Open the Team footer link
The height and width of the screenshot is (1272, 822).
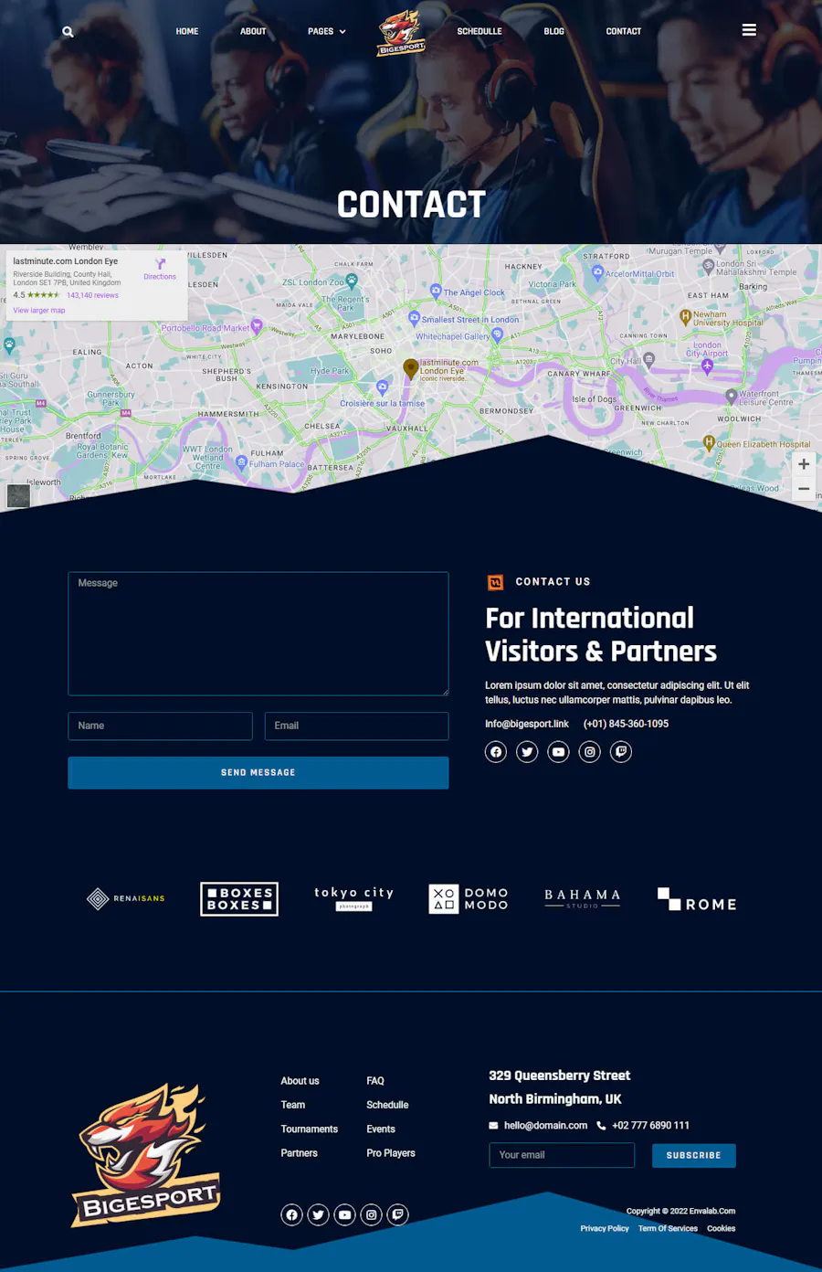click(x=293, y=1105)
